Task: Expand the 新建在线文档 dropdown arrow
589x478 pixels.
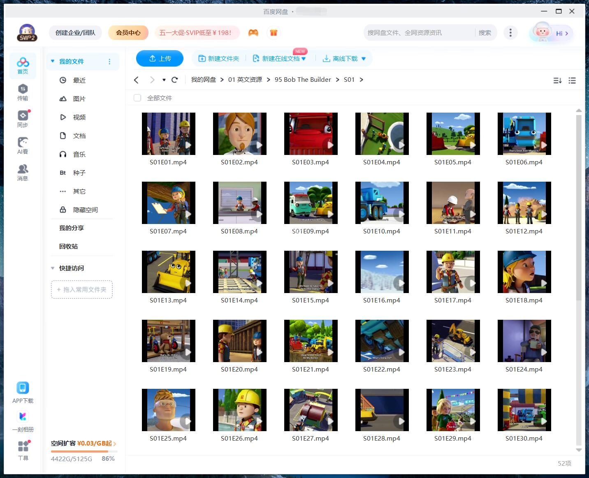Action: pyautogui.click(x=303, y=58)
